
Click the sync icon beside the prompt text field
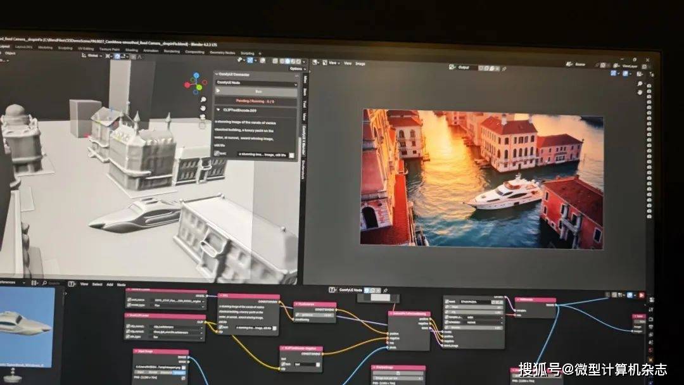[217, 154]
